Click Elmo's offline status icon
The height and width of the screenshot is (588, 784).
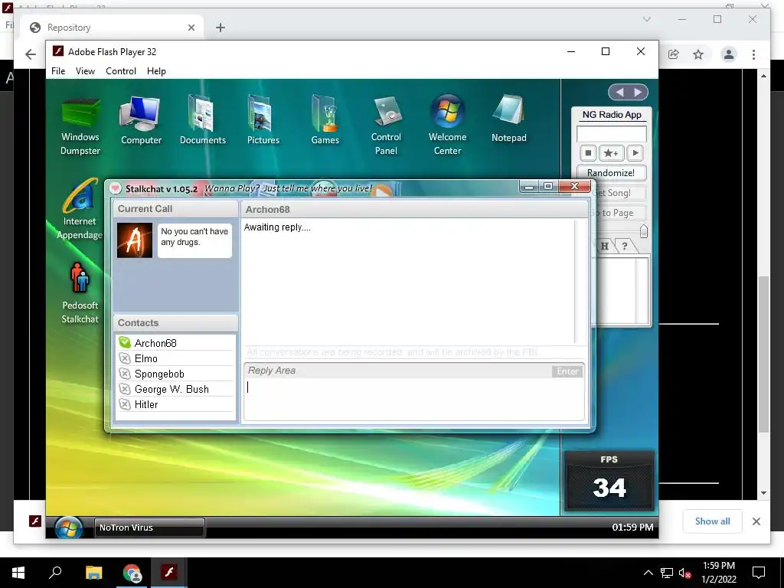[x=125, y=358]
